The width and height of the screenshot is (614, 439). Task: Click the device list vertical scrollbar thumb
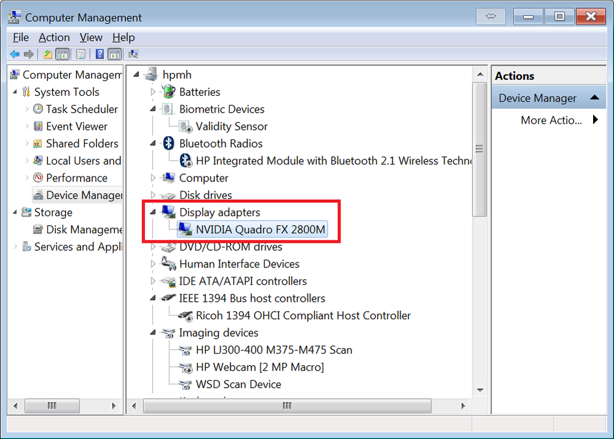coord(479,149)
